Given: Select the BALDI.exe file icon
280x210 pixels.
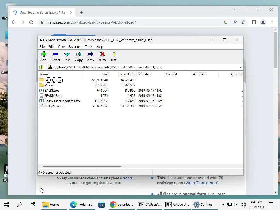Looking at the screenshot, I should click(42, 90).
